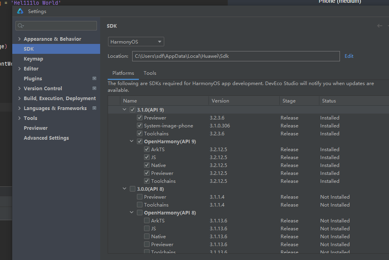
Task: Uncheck ArkTS 3.2.12.5 checkbox
Action: (x=147, y=149)
